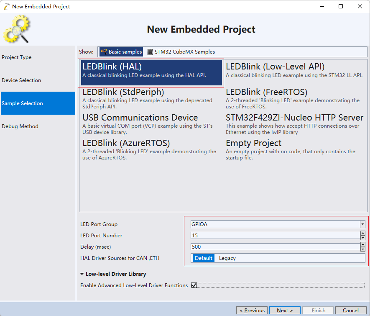This screenshot has width=370, height=316.
Task: Click the app icon in the title bar
Action: pyautogui.click(x=6, y=6)
